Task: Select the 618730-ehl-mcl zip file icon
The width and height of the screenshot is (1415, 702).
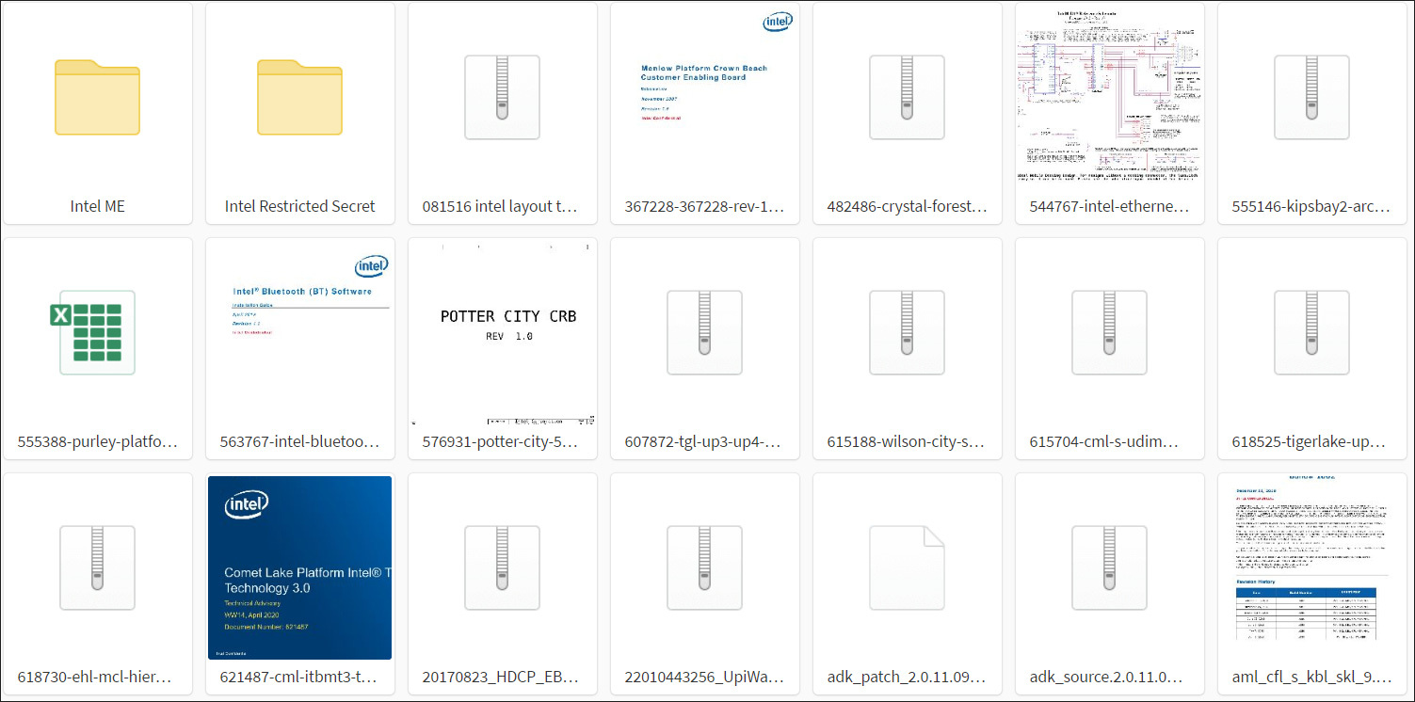Action: [x=97, y=567]
